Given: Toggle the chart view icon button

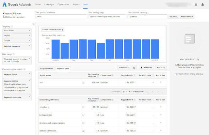Looking at the screenshot, I should point(134,67).
